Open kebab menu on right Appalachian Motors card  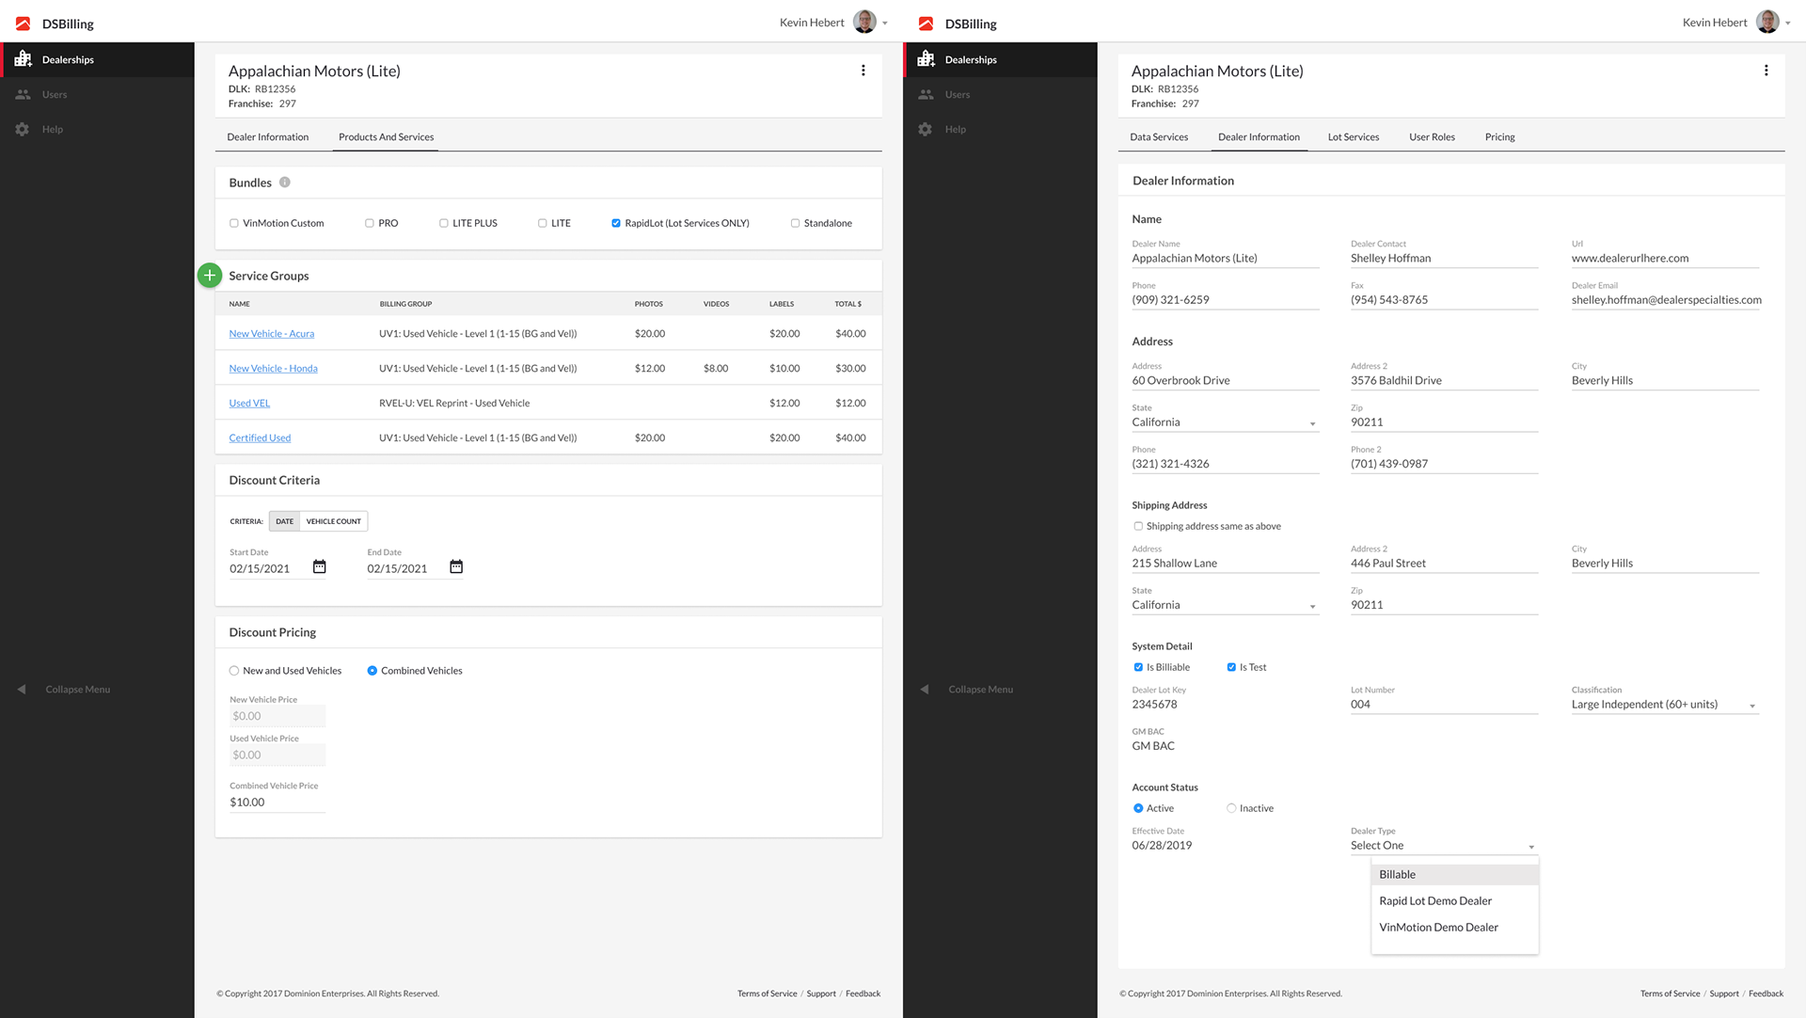point(1766,71)
